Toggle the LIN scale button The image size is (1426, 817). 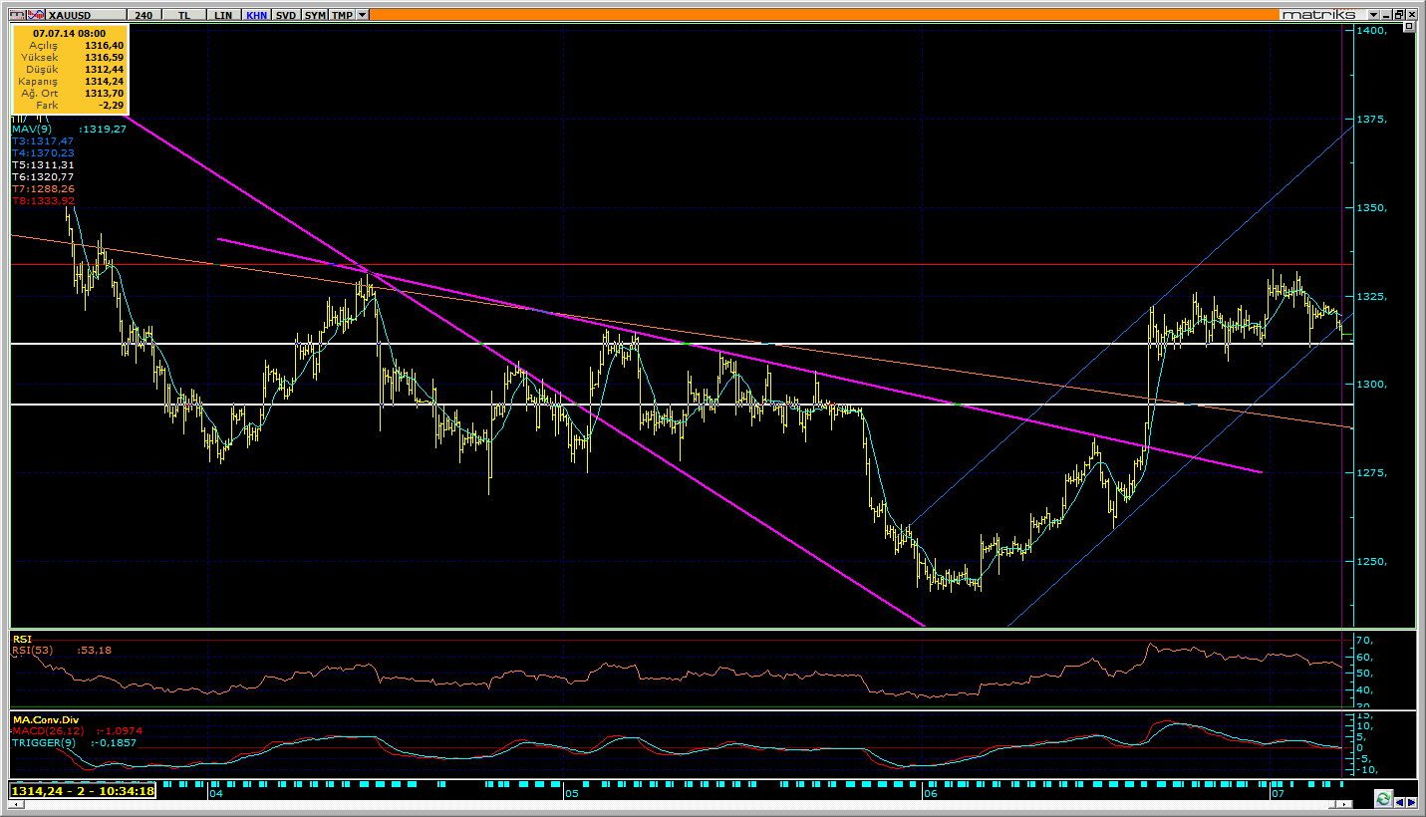(x=223, y=15)
